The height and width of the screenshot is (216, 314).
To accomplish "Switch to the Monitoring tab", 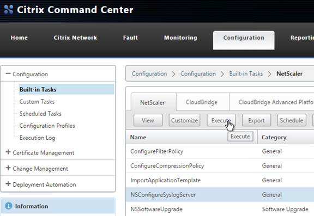I will (180, 38).
